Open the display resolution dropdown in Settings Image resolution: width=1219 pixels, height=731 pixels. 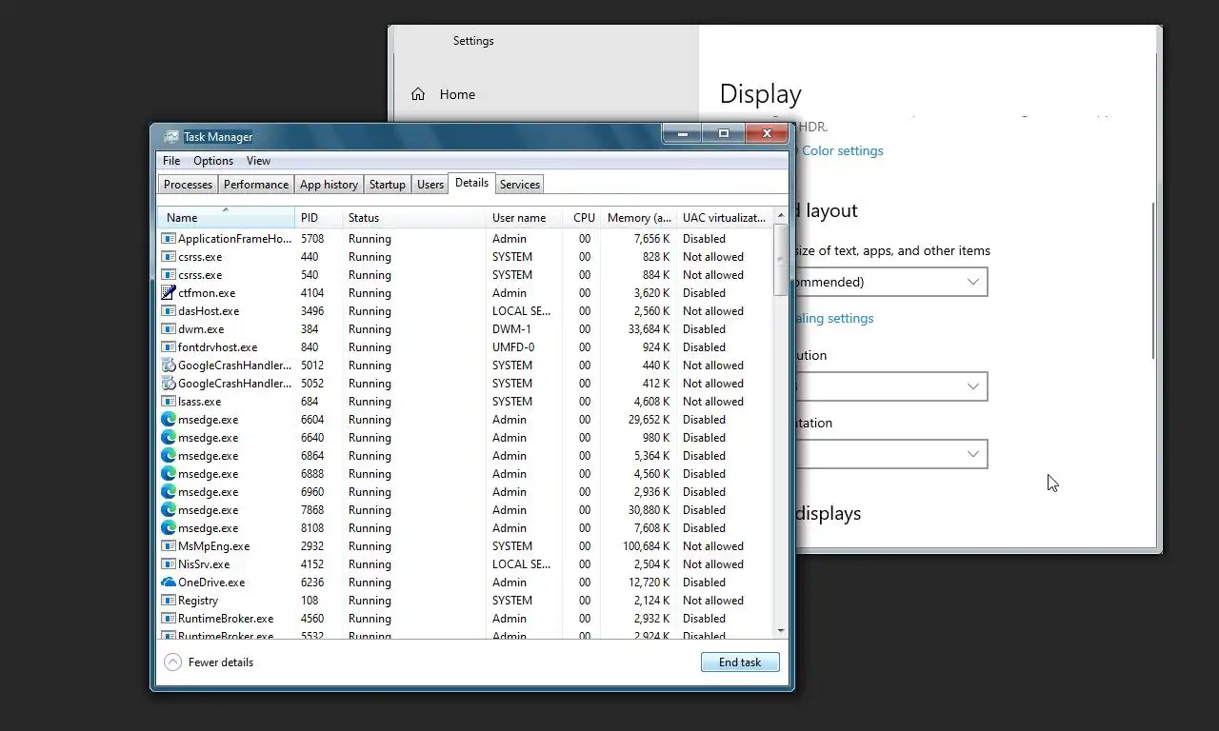pyautogui.click(x=891, y=386)
